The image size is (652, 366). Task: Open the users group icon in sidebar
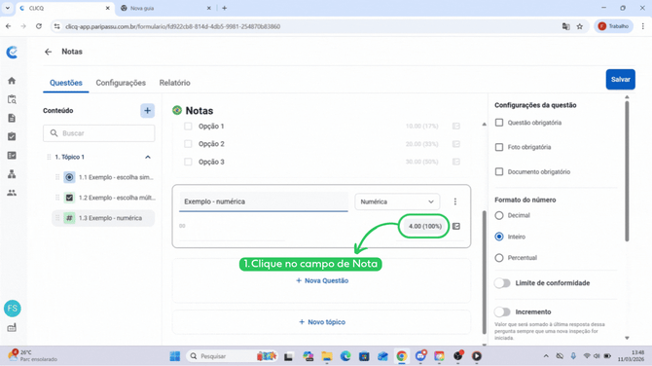pos(12,193)
